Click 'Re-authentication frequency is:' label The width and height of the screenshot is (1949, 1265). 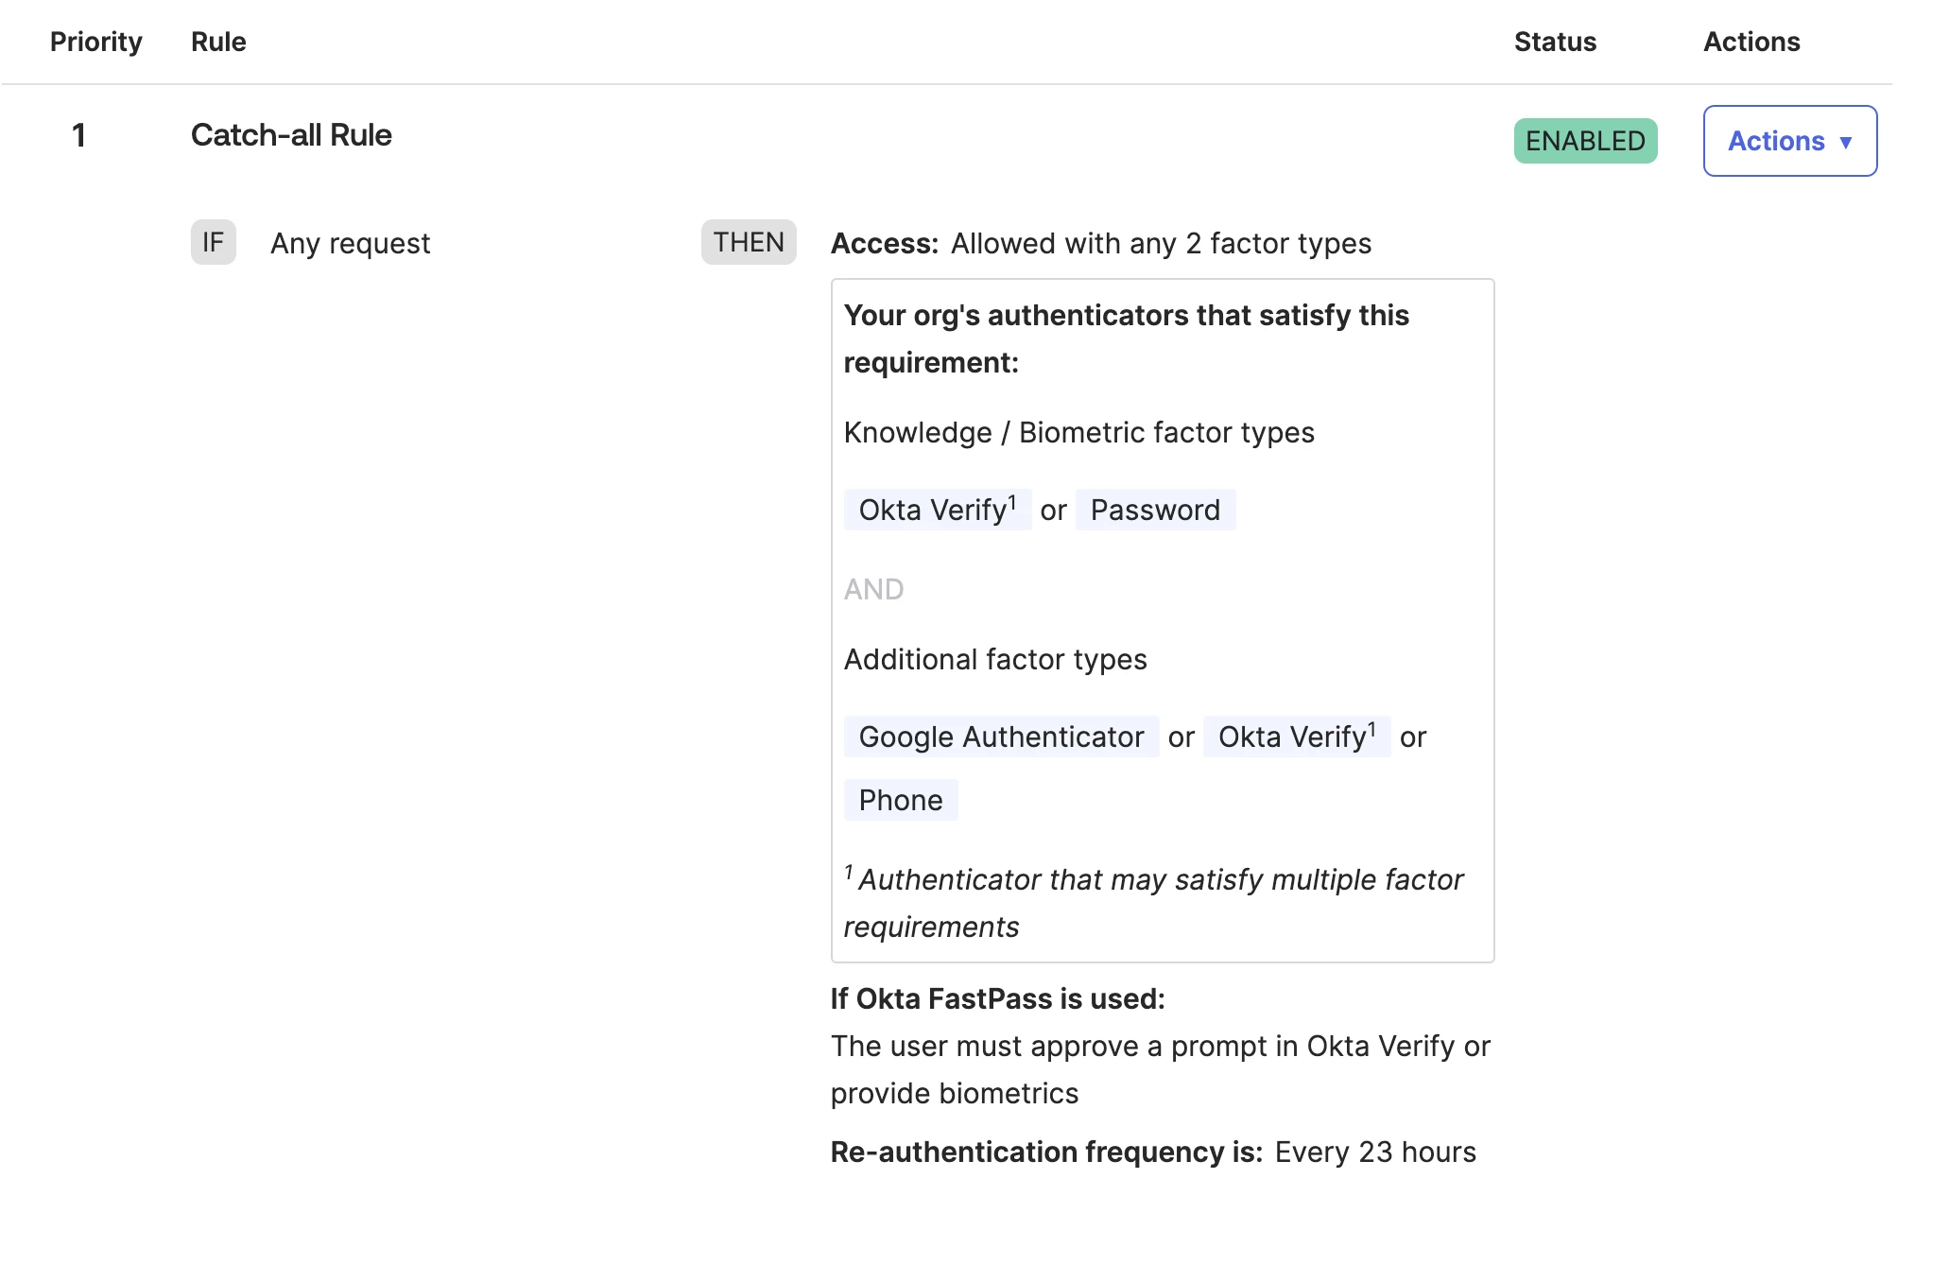click(1046, 1152)
